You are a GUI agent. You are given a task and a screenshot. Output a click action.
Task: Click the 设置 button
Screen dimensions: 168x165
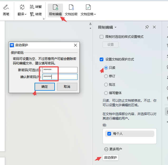[111, 45]
